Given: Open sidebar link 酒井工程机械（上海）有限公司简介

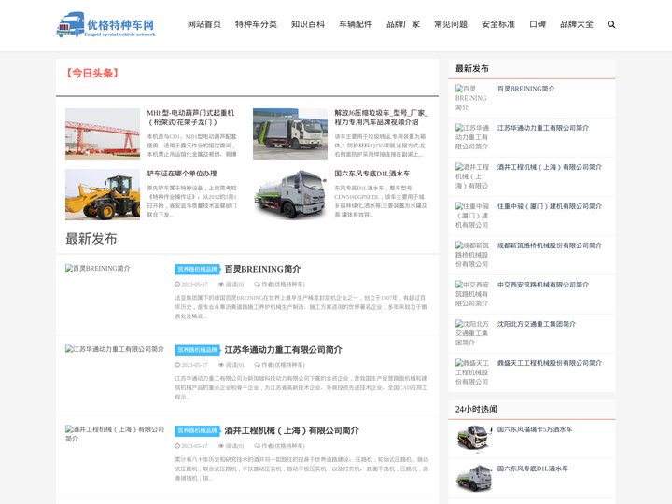Looking at the screenshot, I should click(x=550, y=167).
